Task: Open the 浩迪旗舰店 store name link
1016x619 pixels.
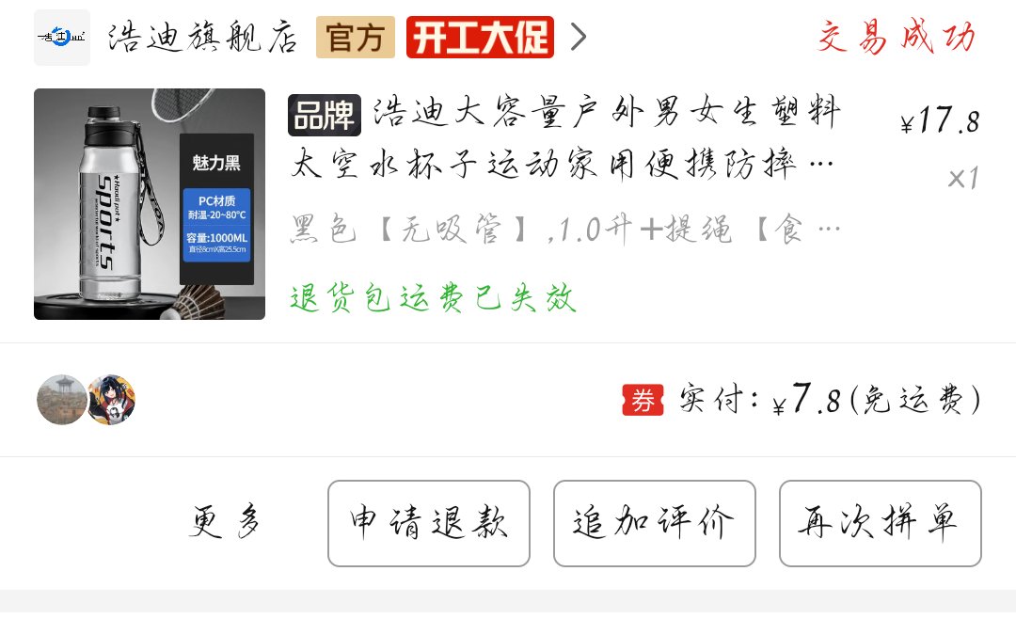Action: click(x=202, y=37)
